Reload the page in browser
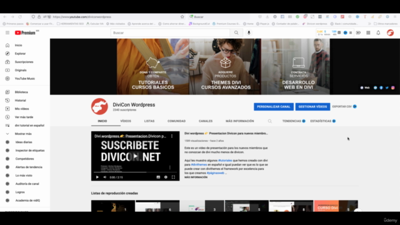 click(x=20, y=17)
